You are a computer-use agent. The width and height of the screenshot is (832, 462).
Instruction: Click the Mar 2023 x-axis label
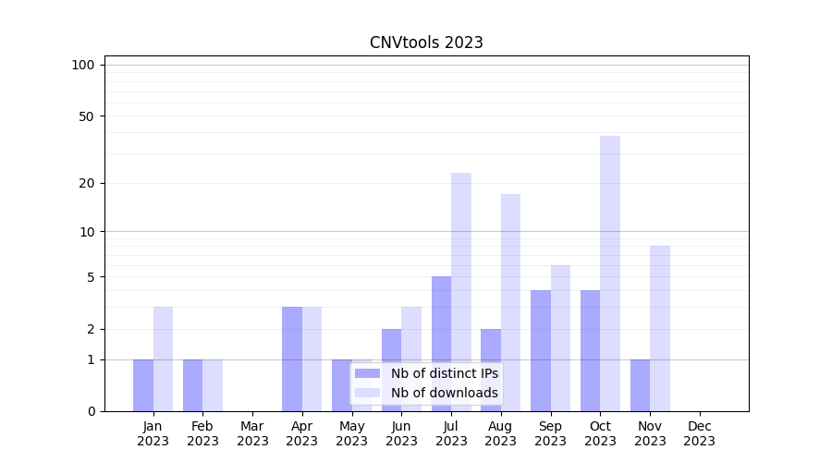[252, 433]
